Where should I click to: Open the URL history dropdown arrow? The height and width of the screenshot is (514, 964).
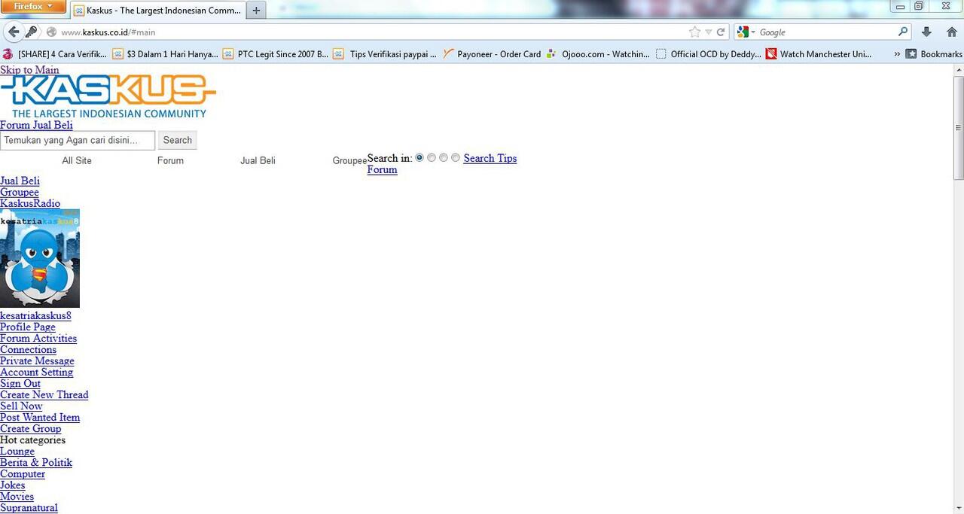tap(709, 32)
